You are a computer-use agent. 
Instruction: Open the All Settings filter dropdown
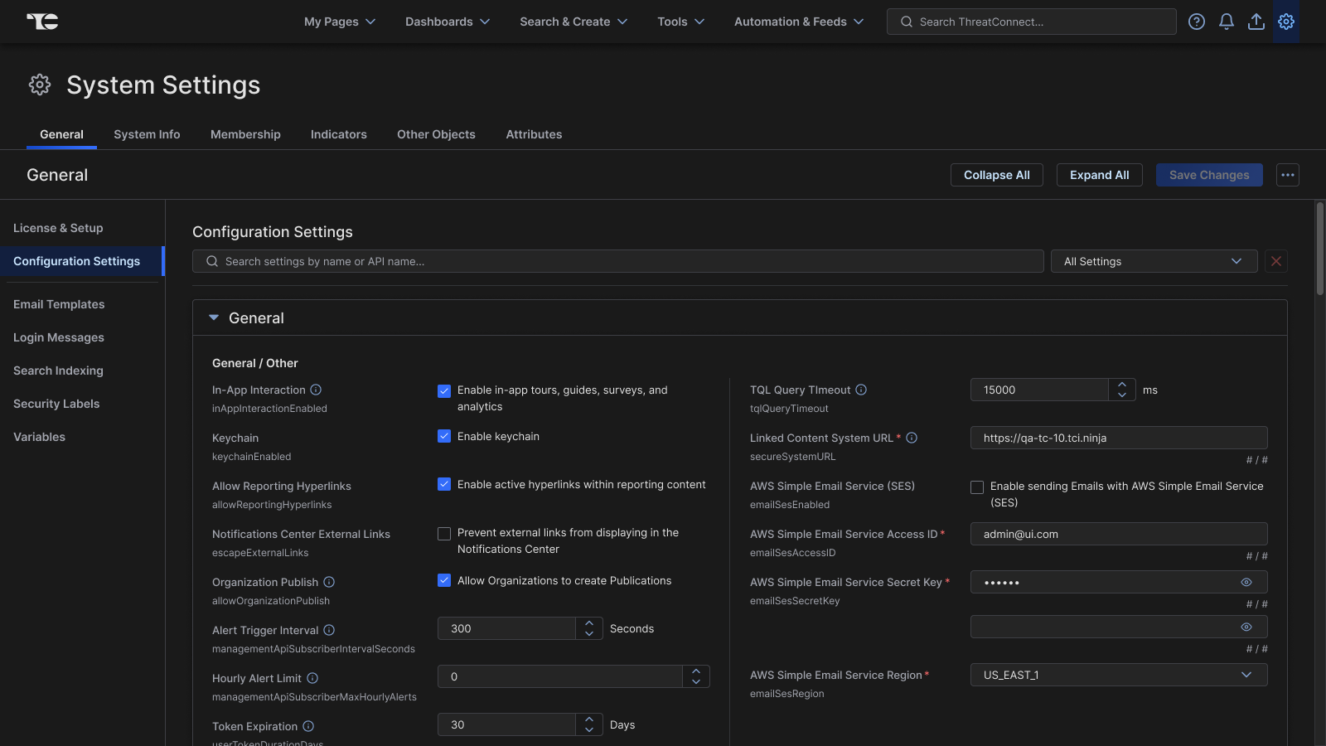coord(1153,261)
